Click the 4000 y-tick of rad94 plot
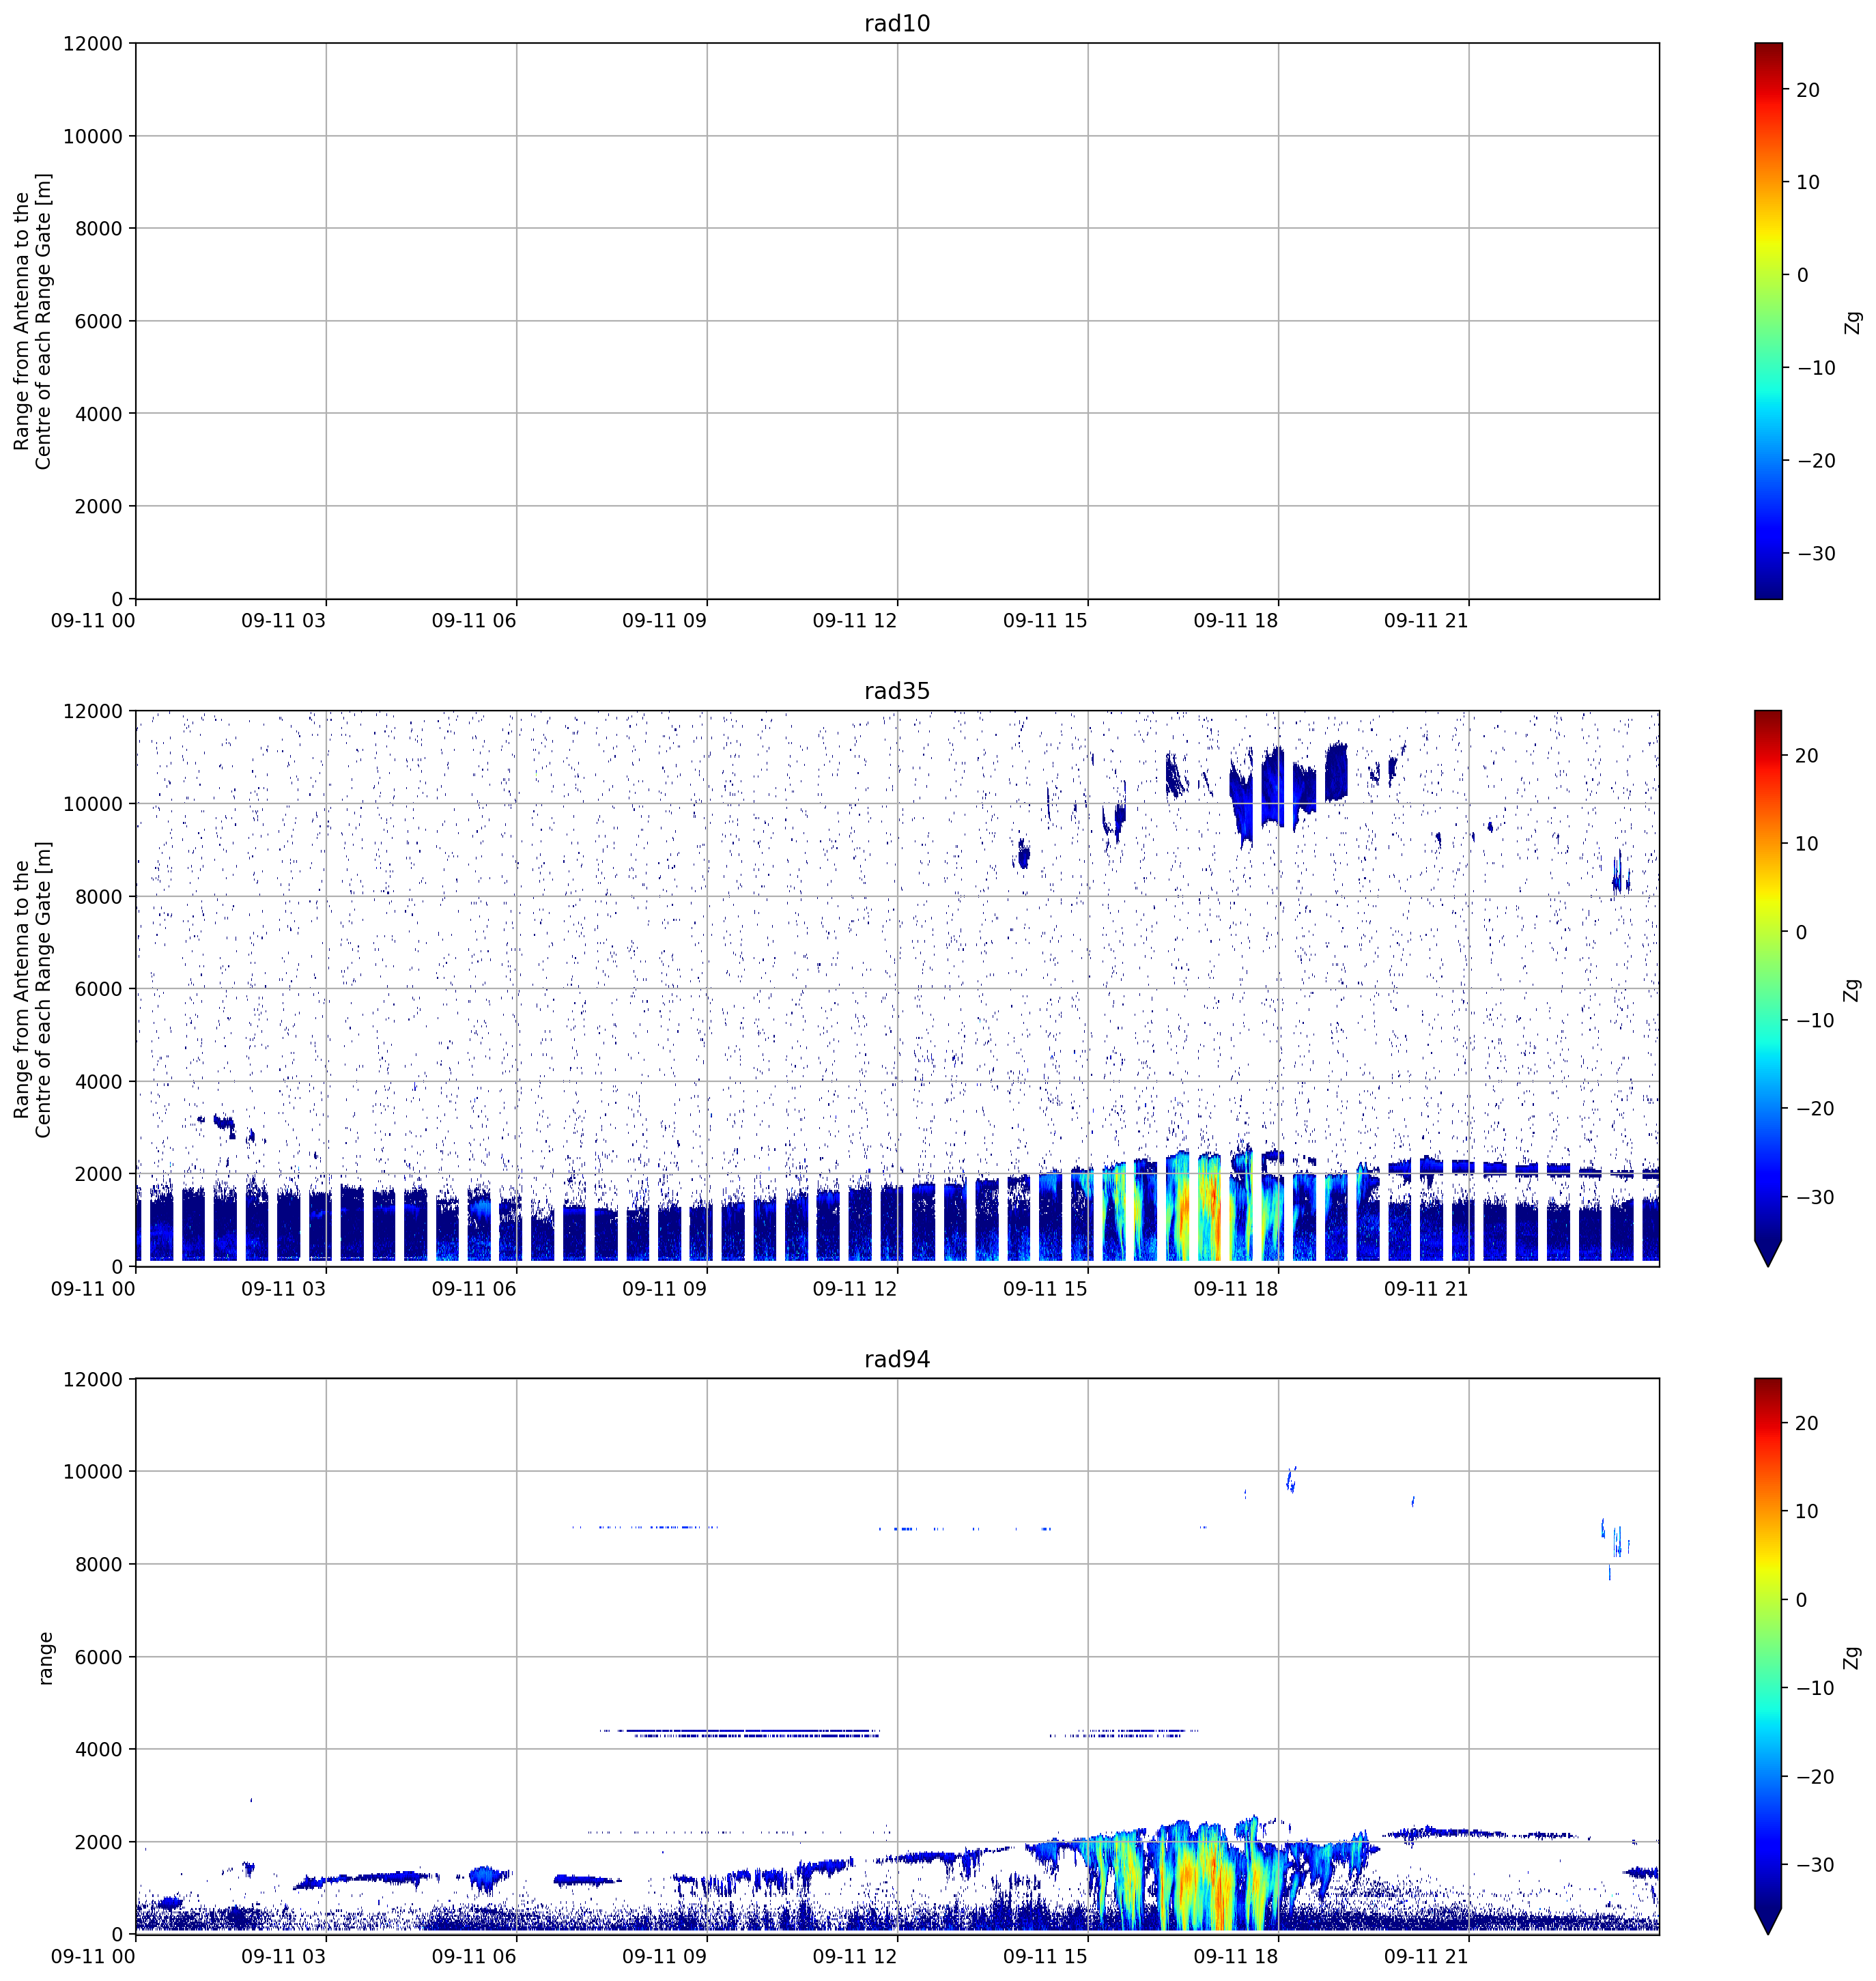Viewport: 1876px width, 1981px height. click(98, 1750)
